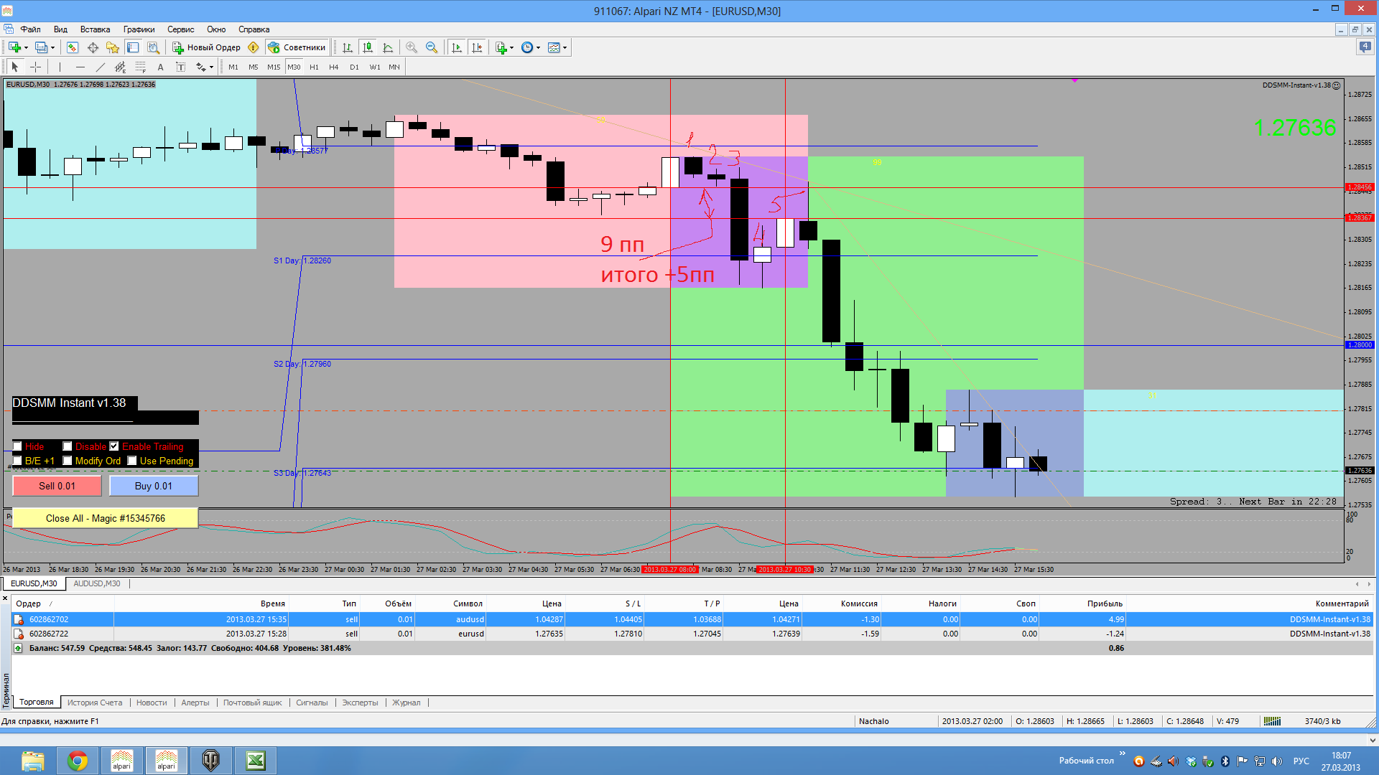The width and height of the screenshot is (1379, 775).
Task: Select the M5 timeframe button
Action: [x=254, y=67]
